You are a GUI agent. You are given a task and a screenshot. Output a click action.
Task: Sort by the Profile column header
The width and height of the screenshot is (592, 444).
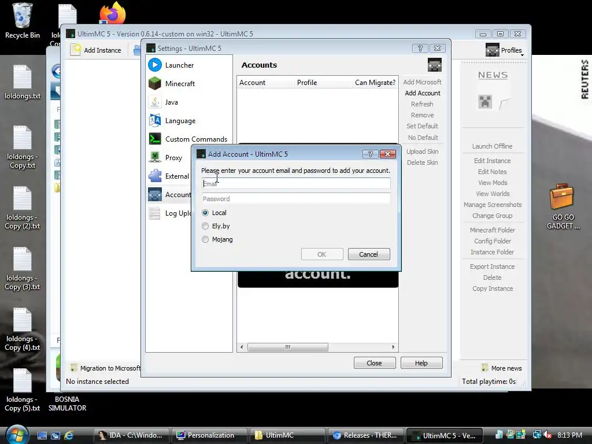tap(323, 82)
